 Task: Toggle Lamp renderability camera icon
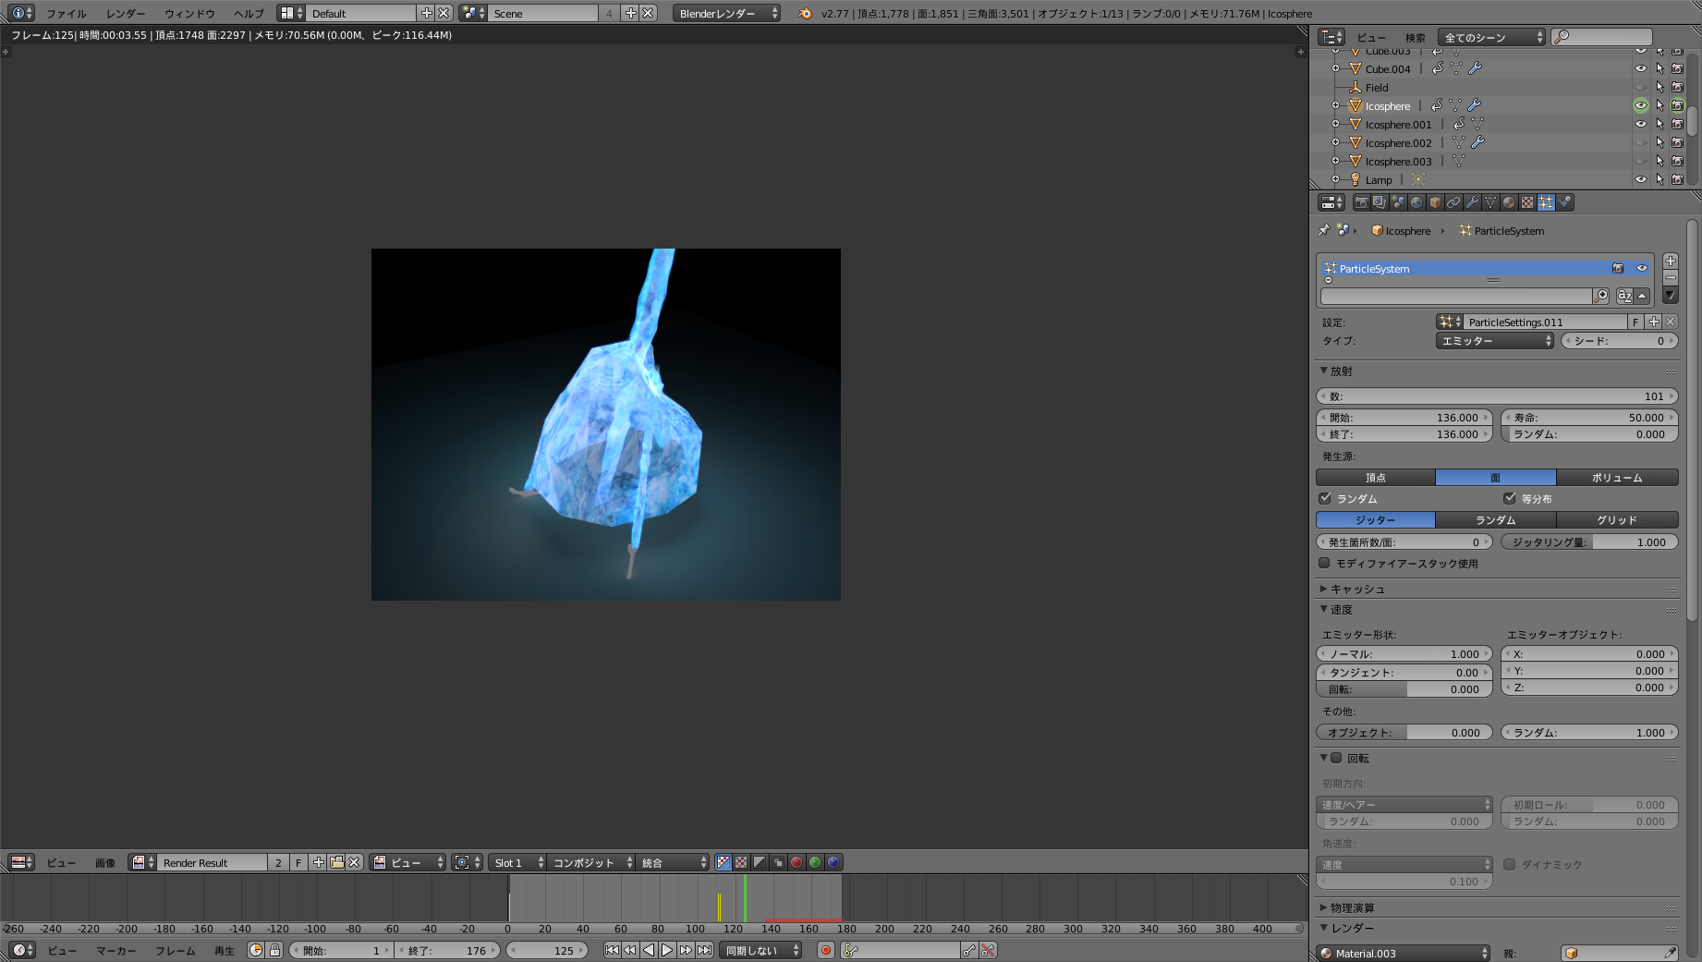point(1677,179)
